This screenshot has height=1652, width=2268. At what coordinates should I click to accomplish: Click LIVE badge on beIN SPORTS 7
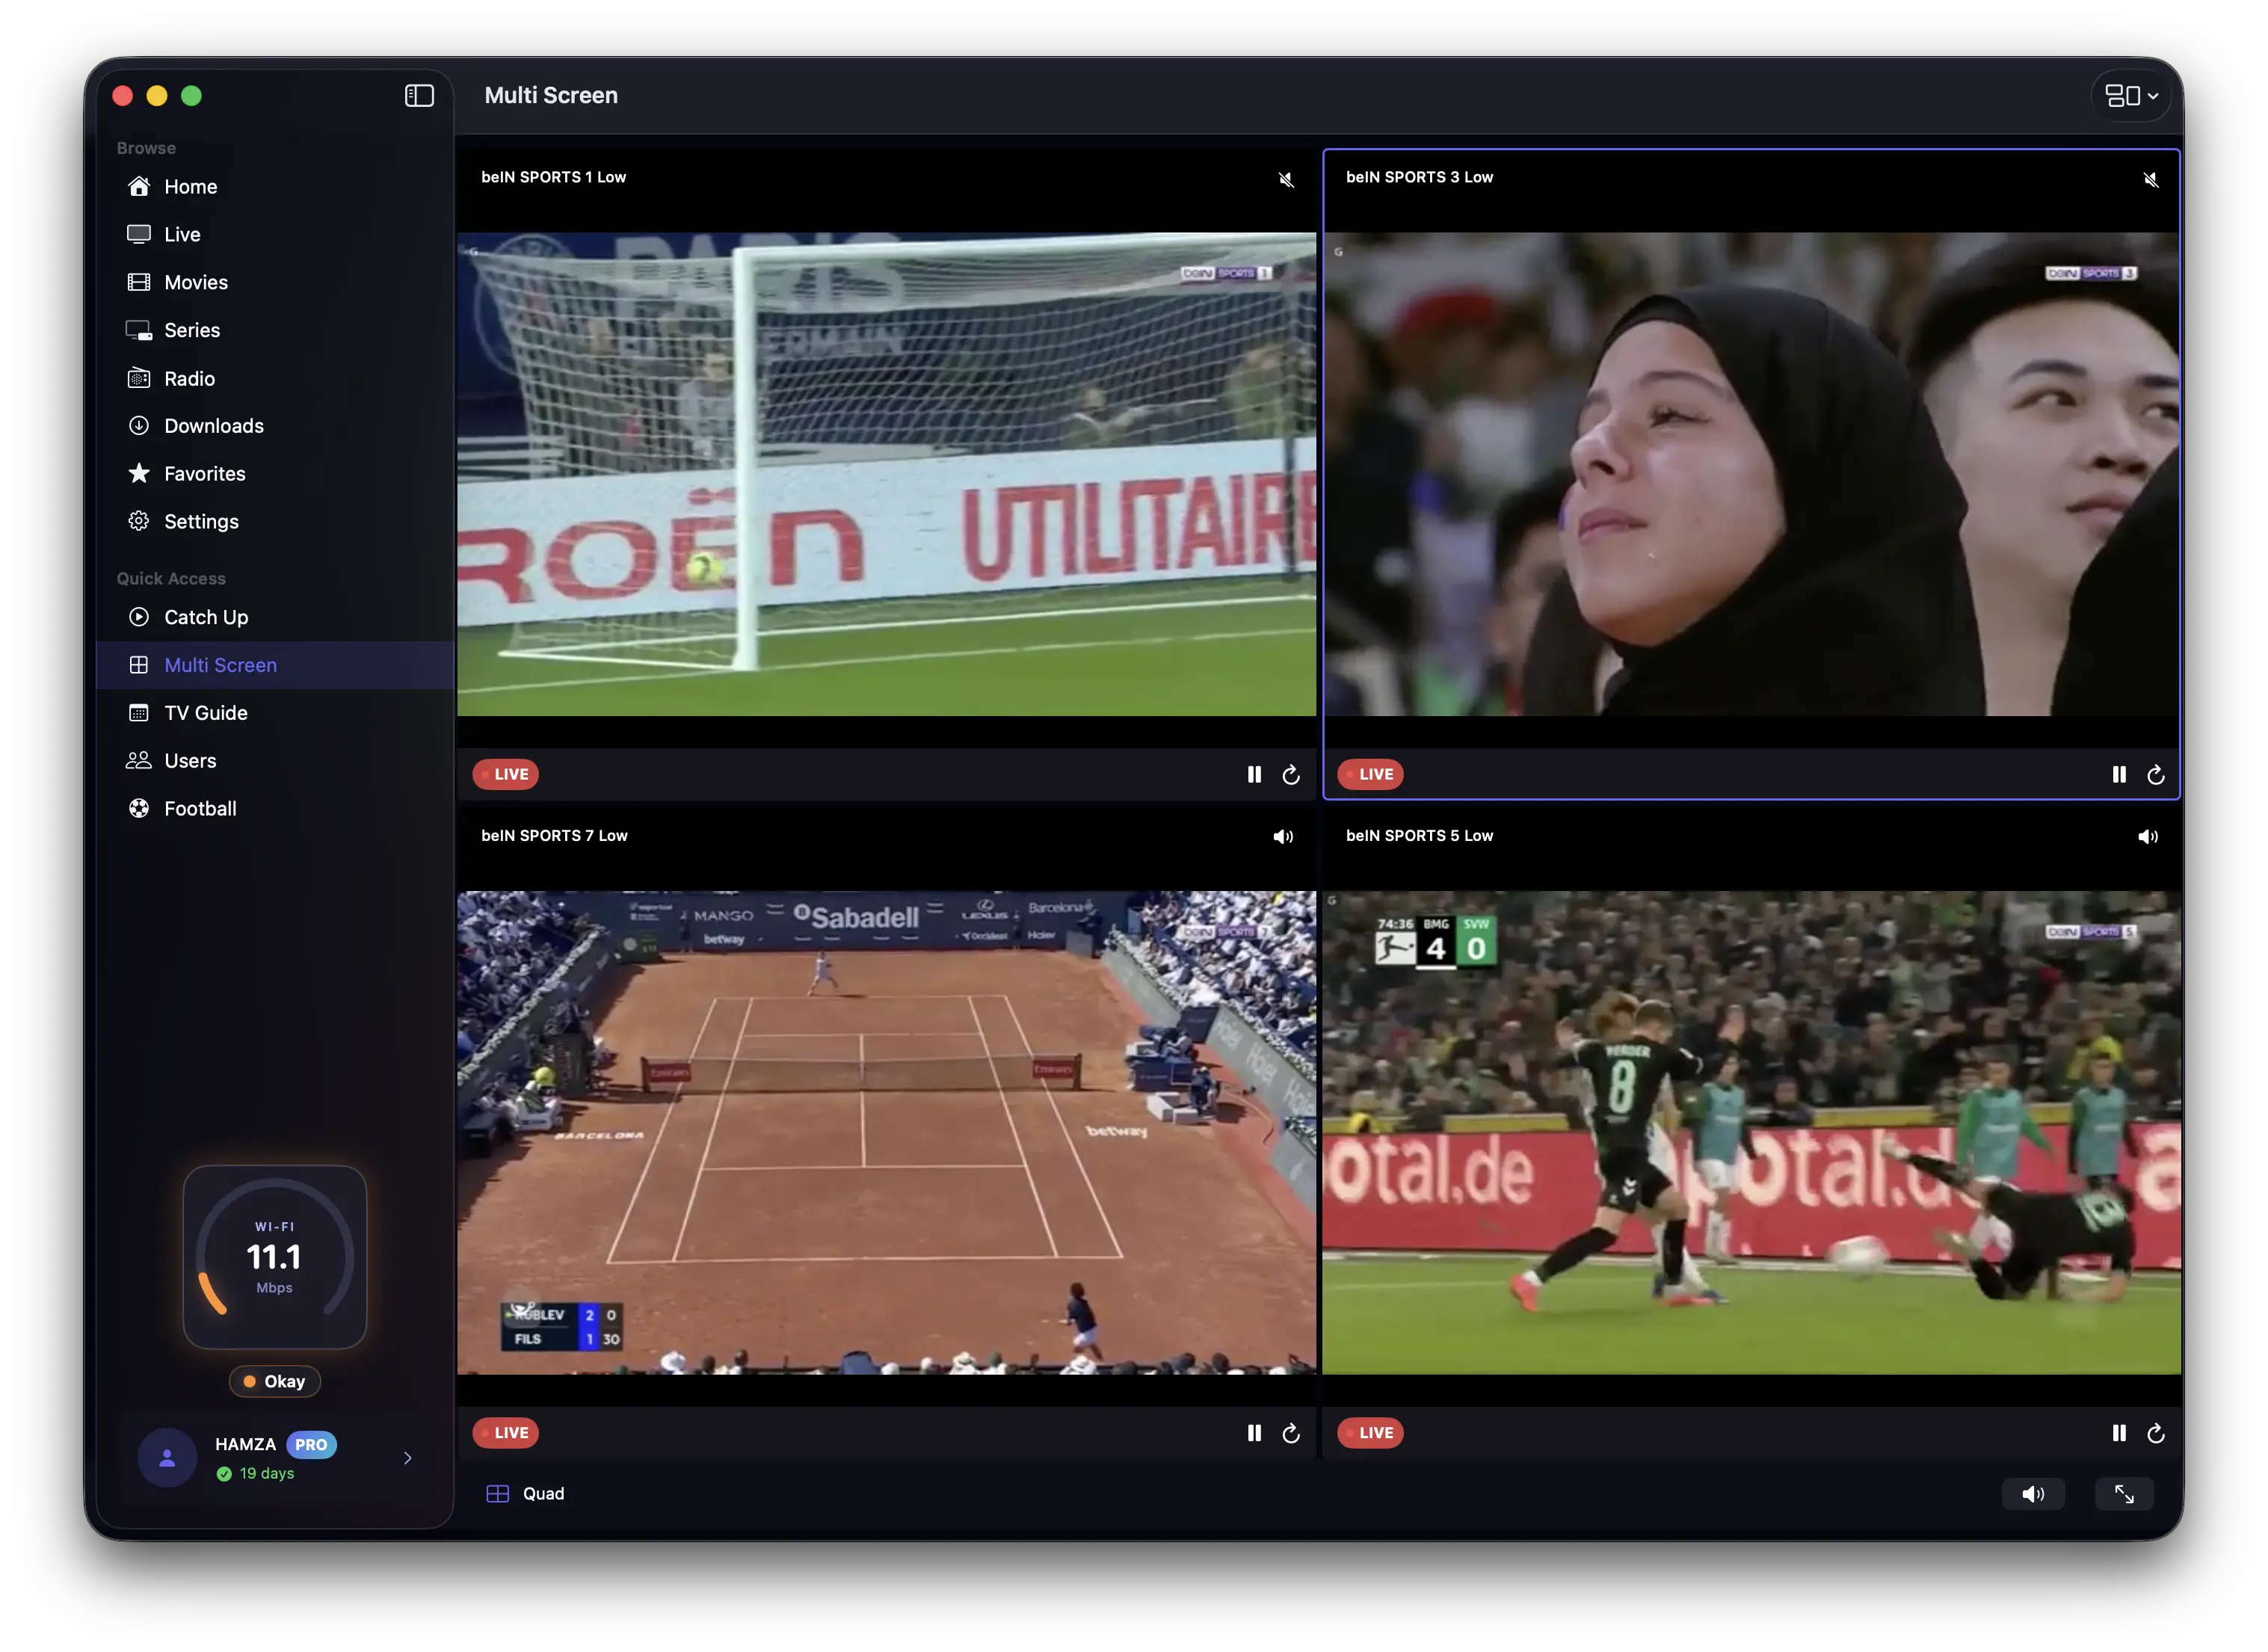505,1433
